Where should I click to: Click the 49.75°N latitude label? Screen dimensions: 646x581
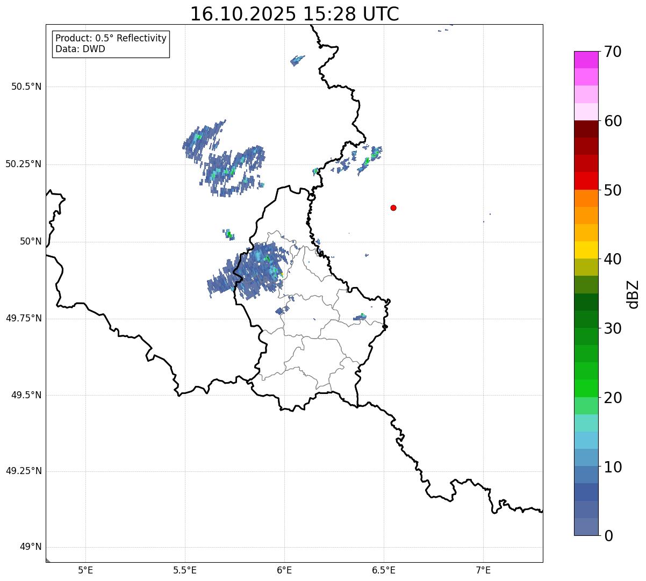coord(23,318)
